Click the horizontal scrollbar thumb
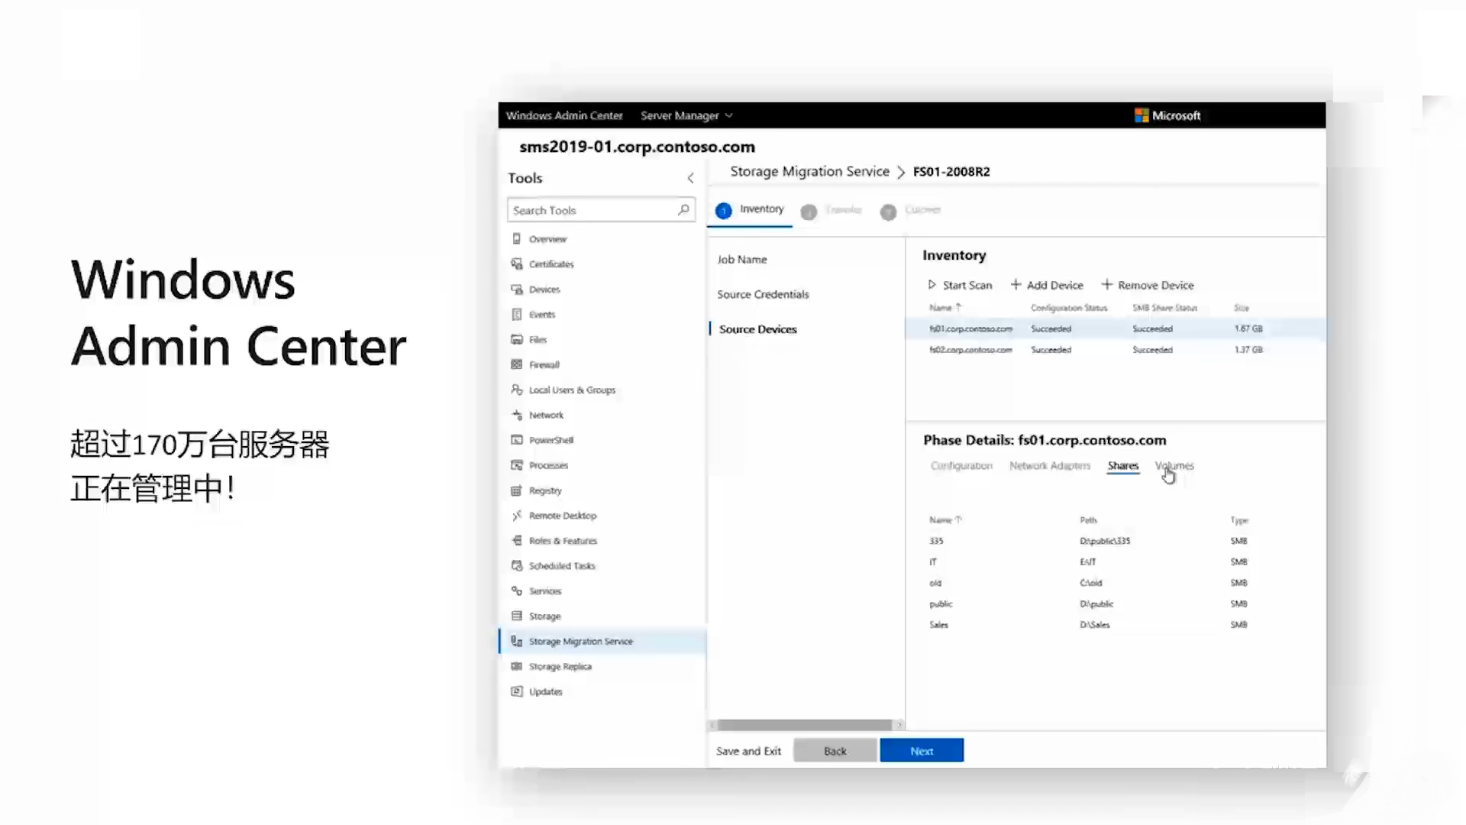The width and height of the screenshot is (1466, 825). pos(804,725)
